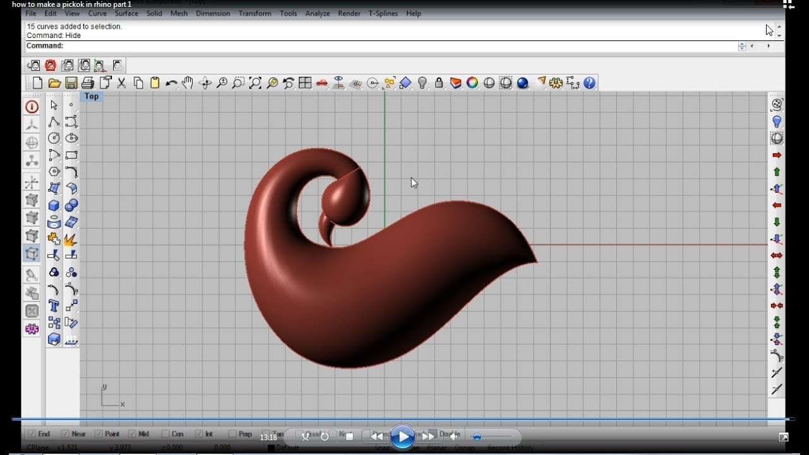
Task: Select the Fillet curves tool
Action: point(71,171)
